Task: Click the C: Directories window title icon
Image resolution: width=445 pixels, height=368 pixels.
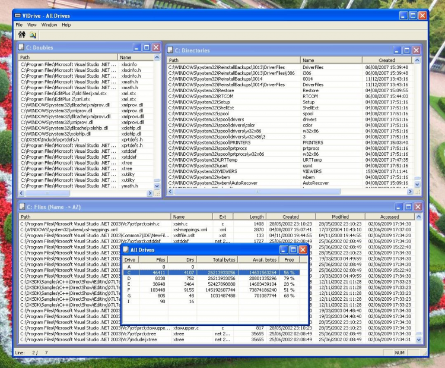Action: click(170, 51)
